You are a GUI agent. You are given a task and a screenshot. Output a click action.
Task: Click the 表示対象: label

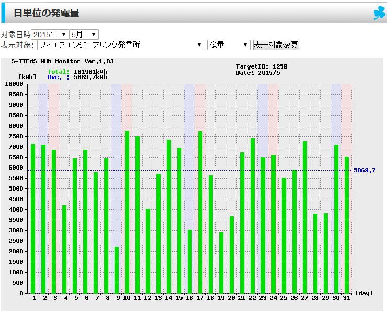pos(17,45)
